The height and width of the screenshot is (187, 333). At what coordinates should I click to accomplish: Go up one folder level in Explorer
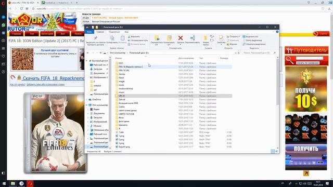pos(100,53)
